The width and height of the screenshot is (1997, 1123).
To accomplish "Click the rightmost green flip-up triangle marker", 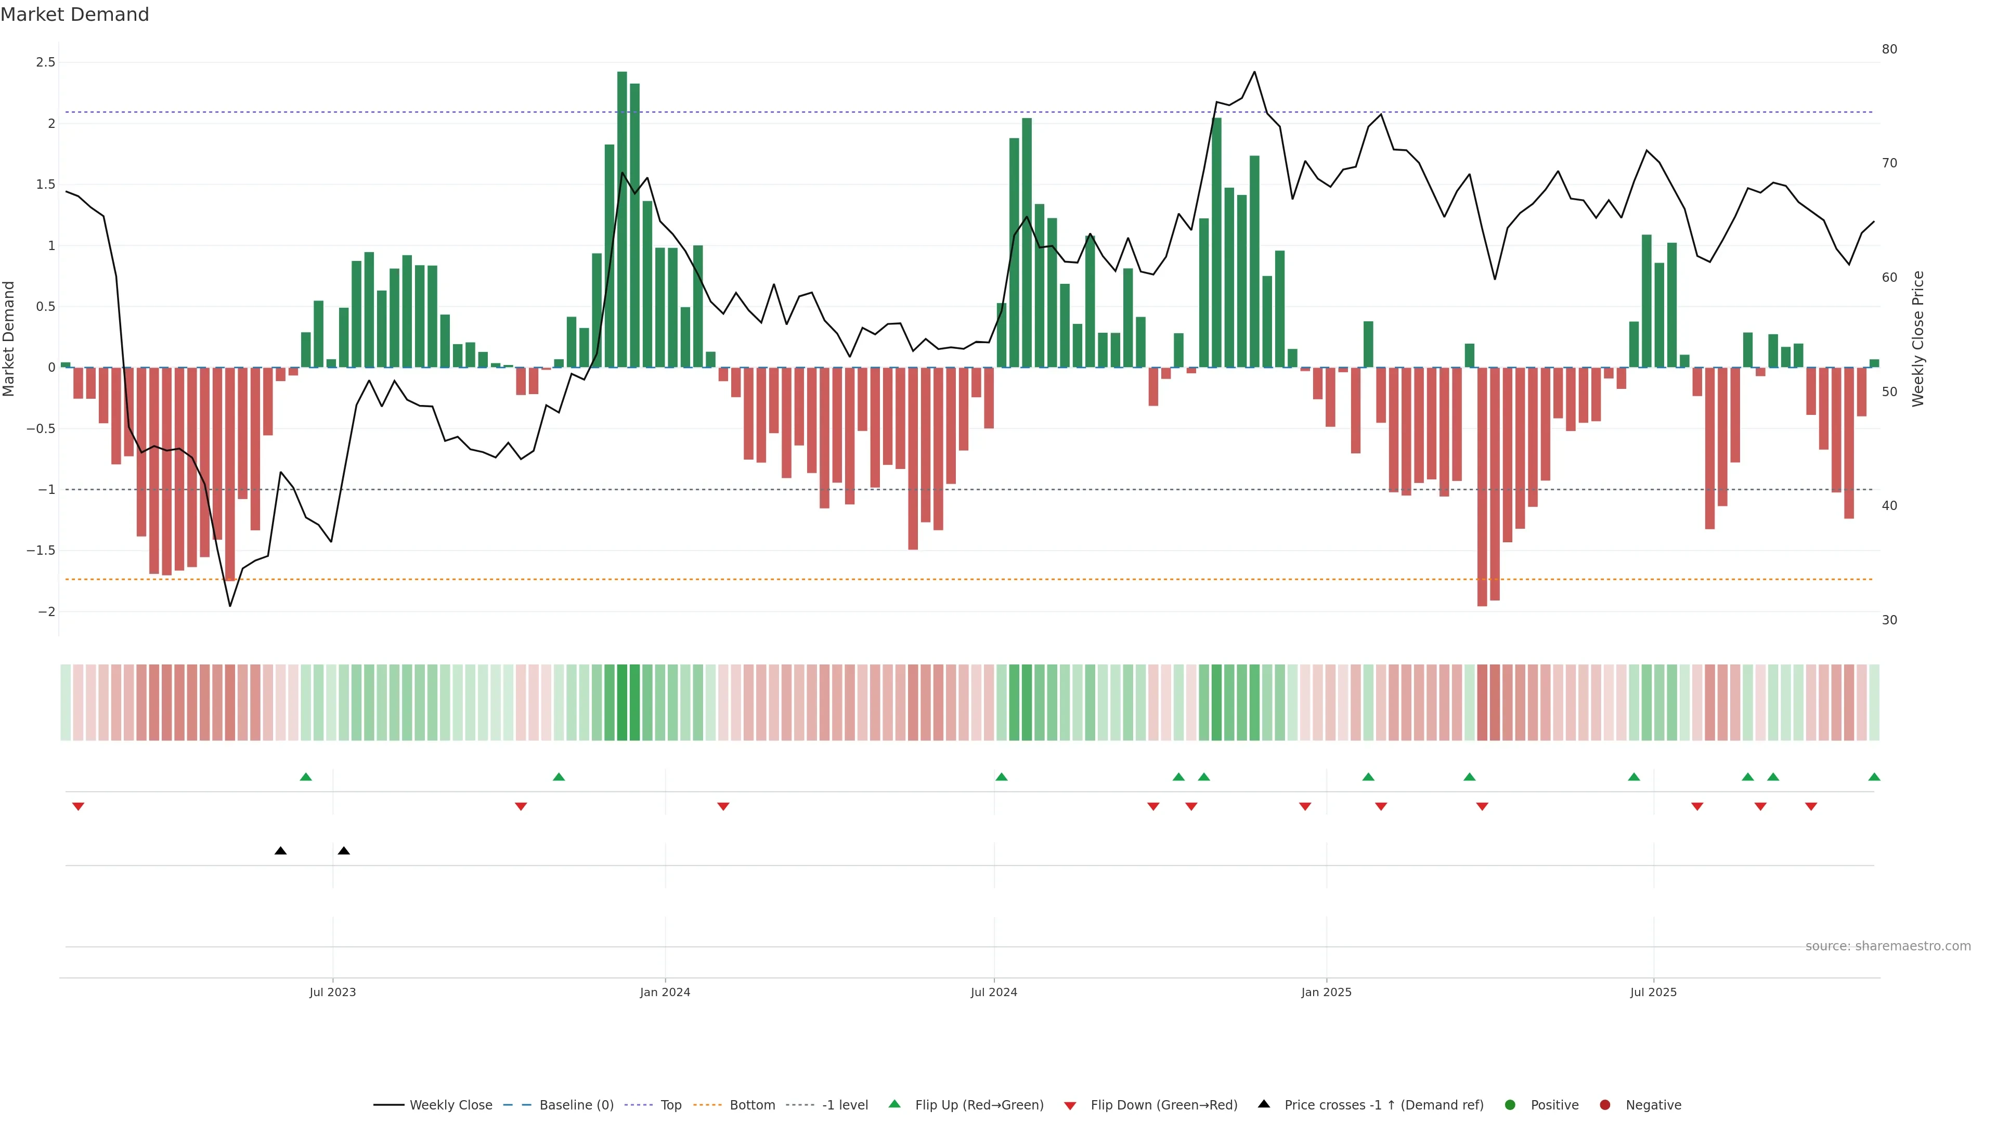I will (1874, 777).
